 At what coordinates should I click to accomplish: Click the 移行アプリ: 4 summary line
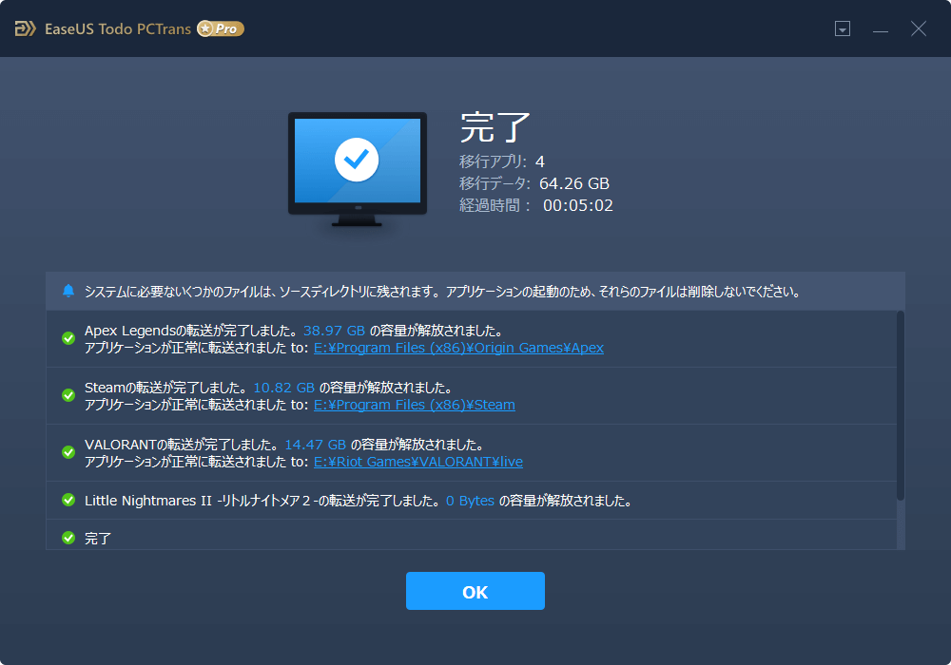pos(502,161)
